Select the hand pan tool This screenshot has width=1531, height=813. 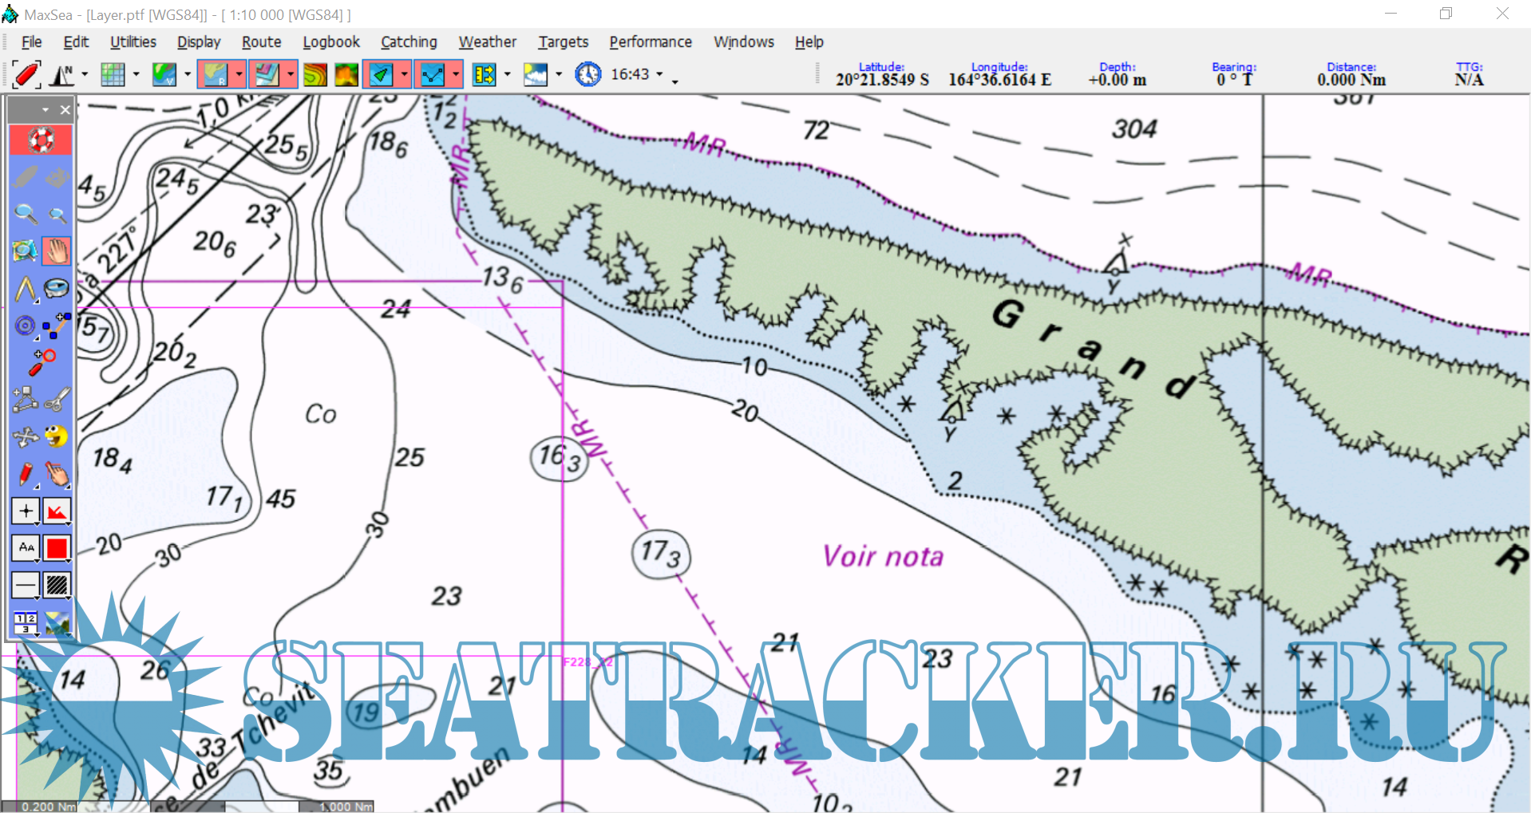(x=57, y=251)
